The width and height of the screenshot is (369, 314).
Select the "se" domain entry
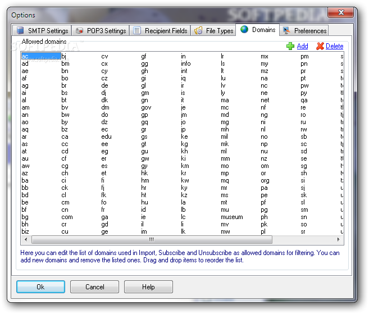point(304,158)
